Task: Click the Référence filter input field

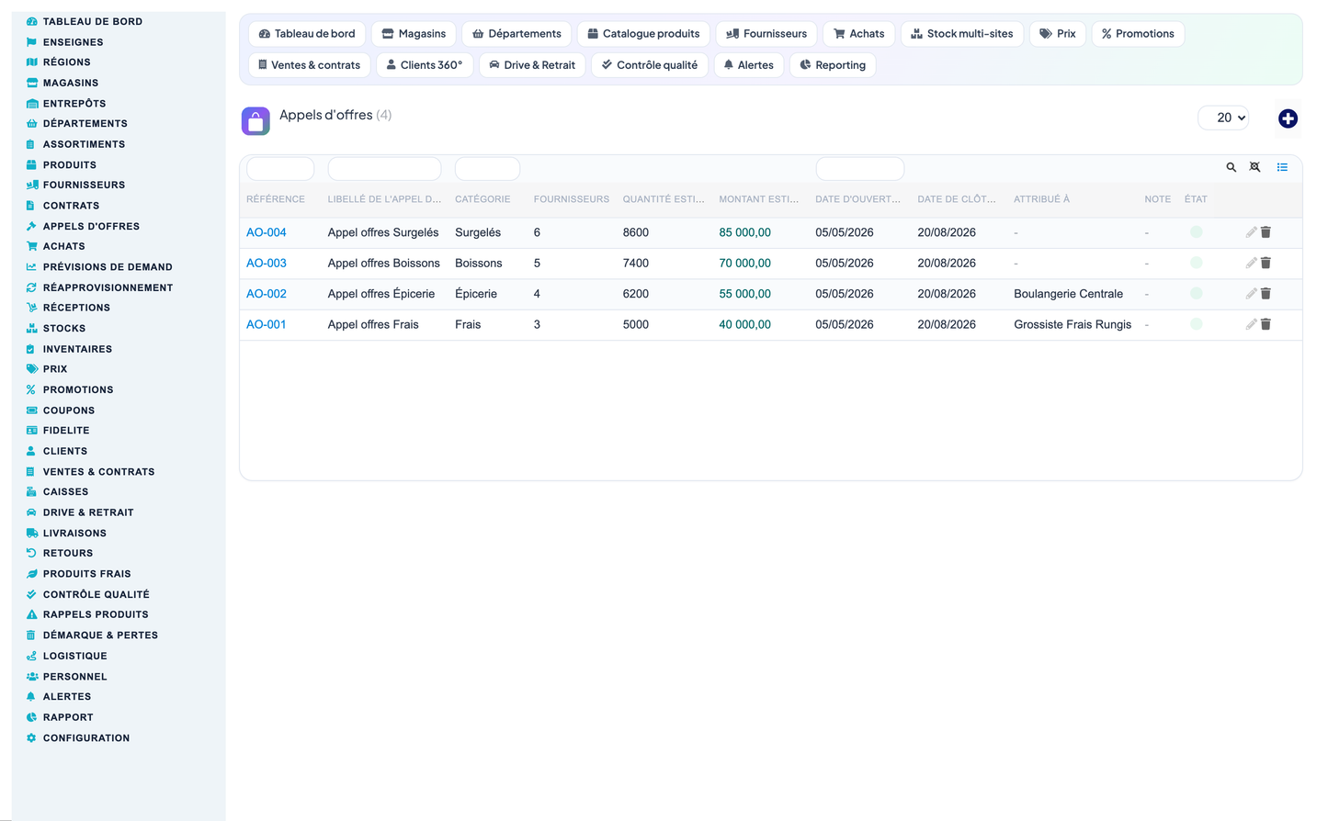Action: pyautogui.click(x=280, y=169)
